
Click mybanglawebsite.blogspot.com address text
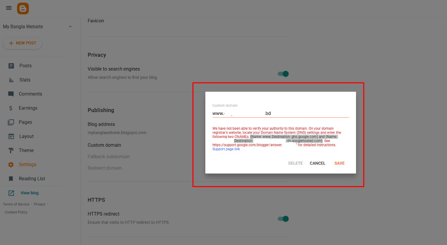pyautogui.click(x=117, y=133)
